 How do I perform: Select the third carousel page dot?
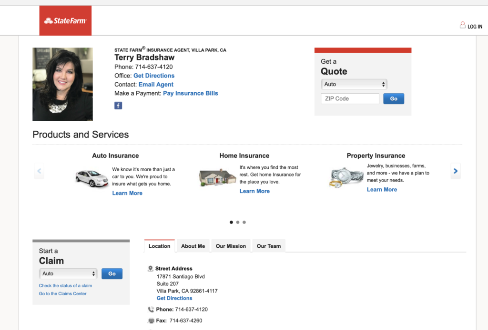pos(244,222)
